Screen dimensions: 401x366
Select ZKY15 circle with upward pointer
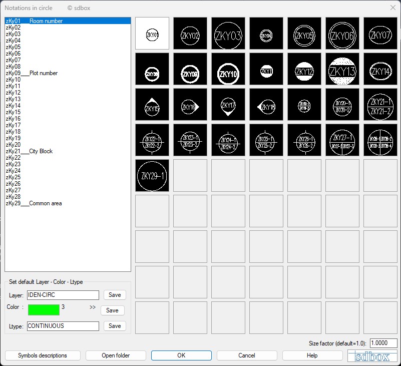[152, 104]
